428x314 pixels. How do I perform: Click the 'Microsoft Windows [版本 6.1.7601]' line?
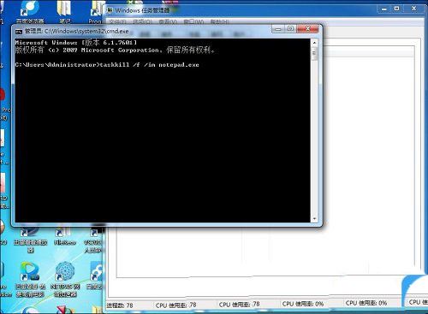coord(76,43)
